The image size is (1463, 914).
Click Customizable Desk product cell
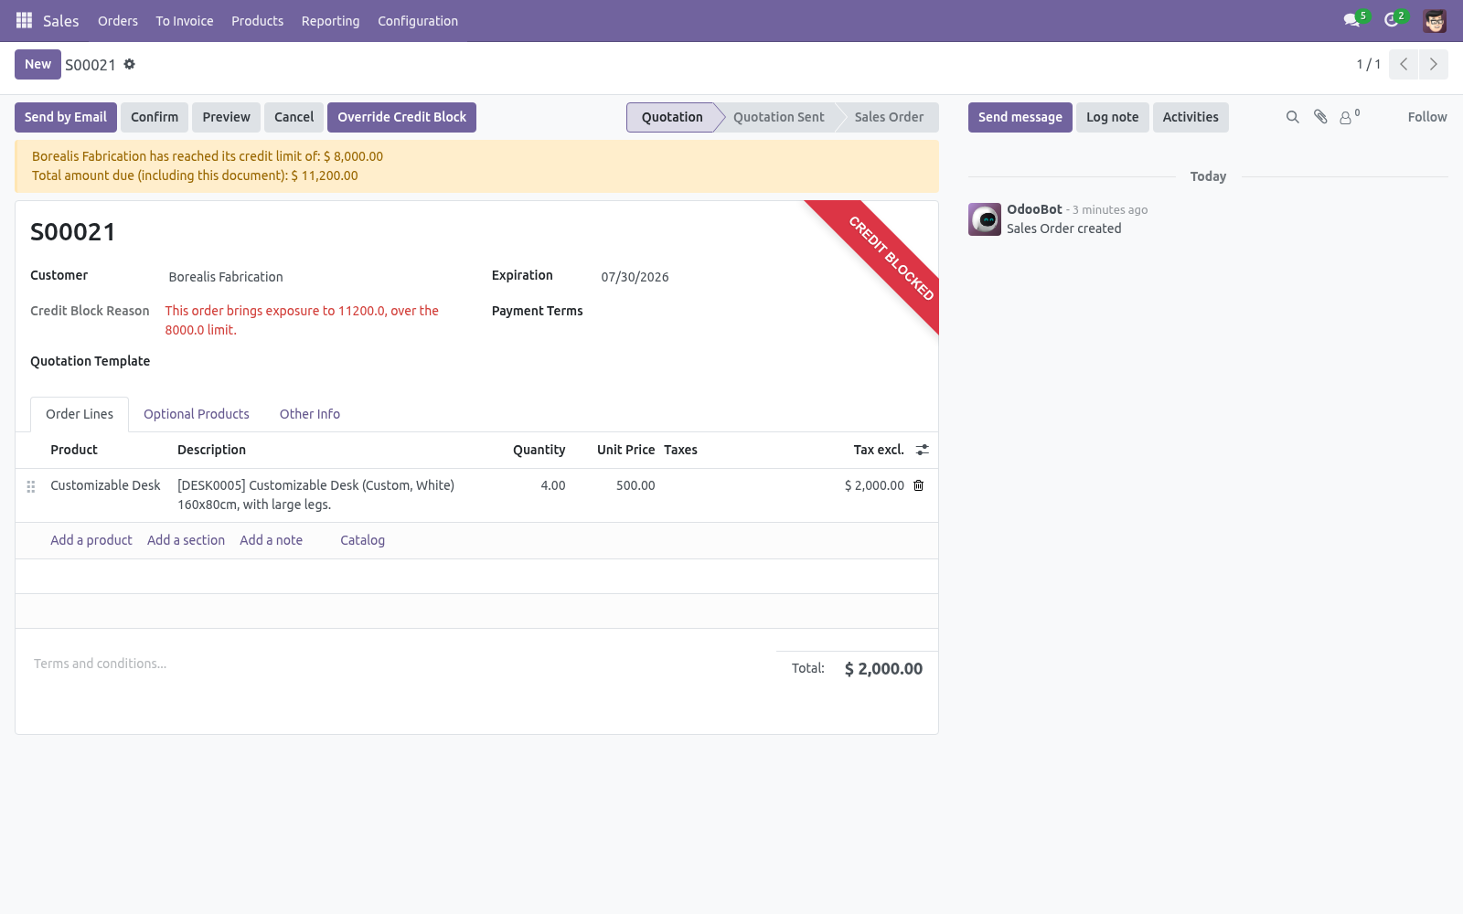pos(105,485)
